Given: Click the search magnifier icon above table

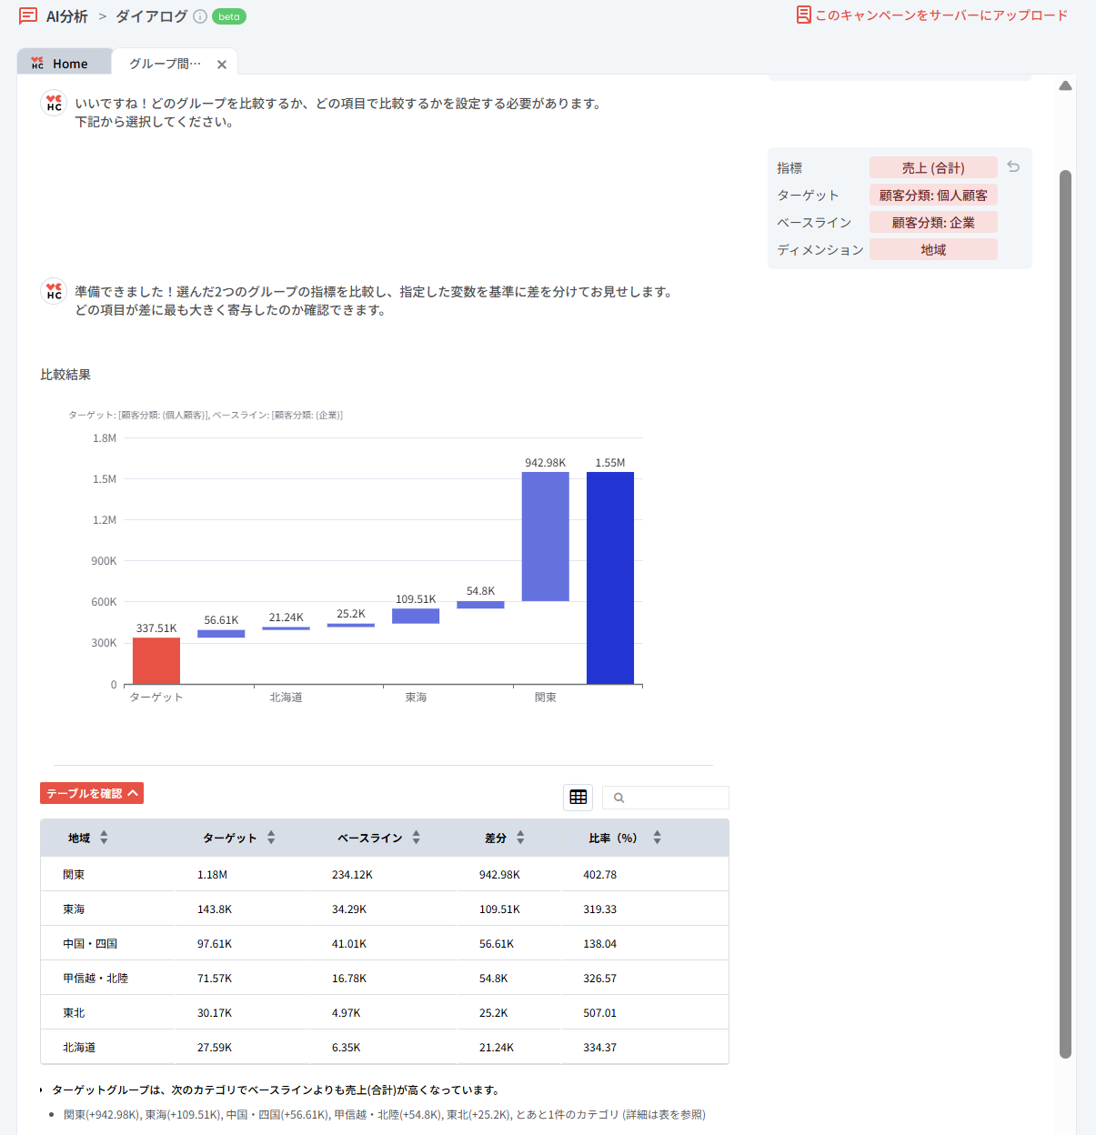Looking at the screenshot, I should (x=619, y=799).
